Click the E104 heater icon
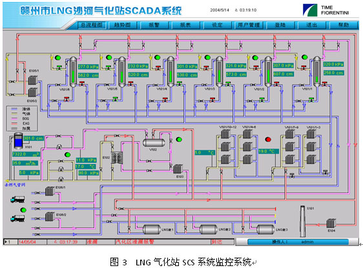The width and height of the screenshot is (363, 268). [x=331, y=224]
